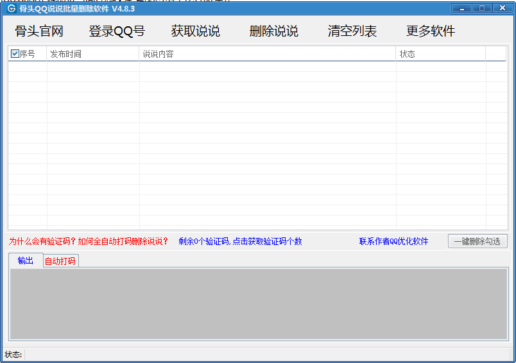Image resolution: width=516 pixels, height=363 pixels.
Task: Click inside the gray output log area
Action: [x=259, y=304]
